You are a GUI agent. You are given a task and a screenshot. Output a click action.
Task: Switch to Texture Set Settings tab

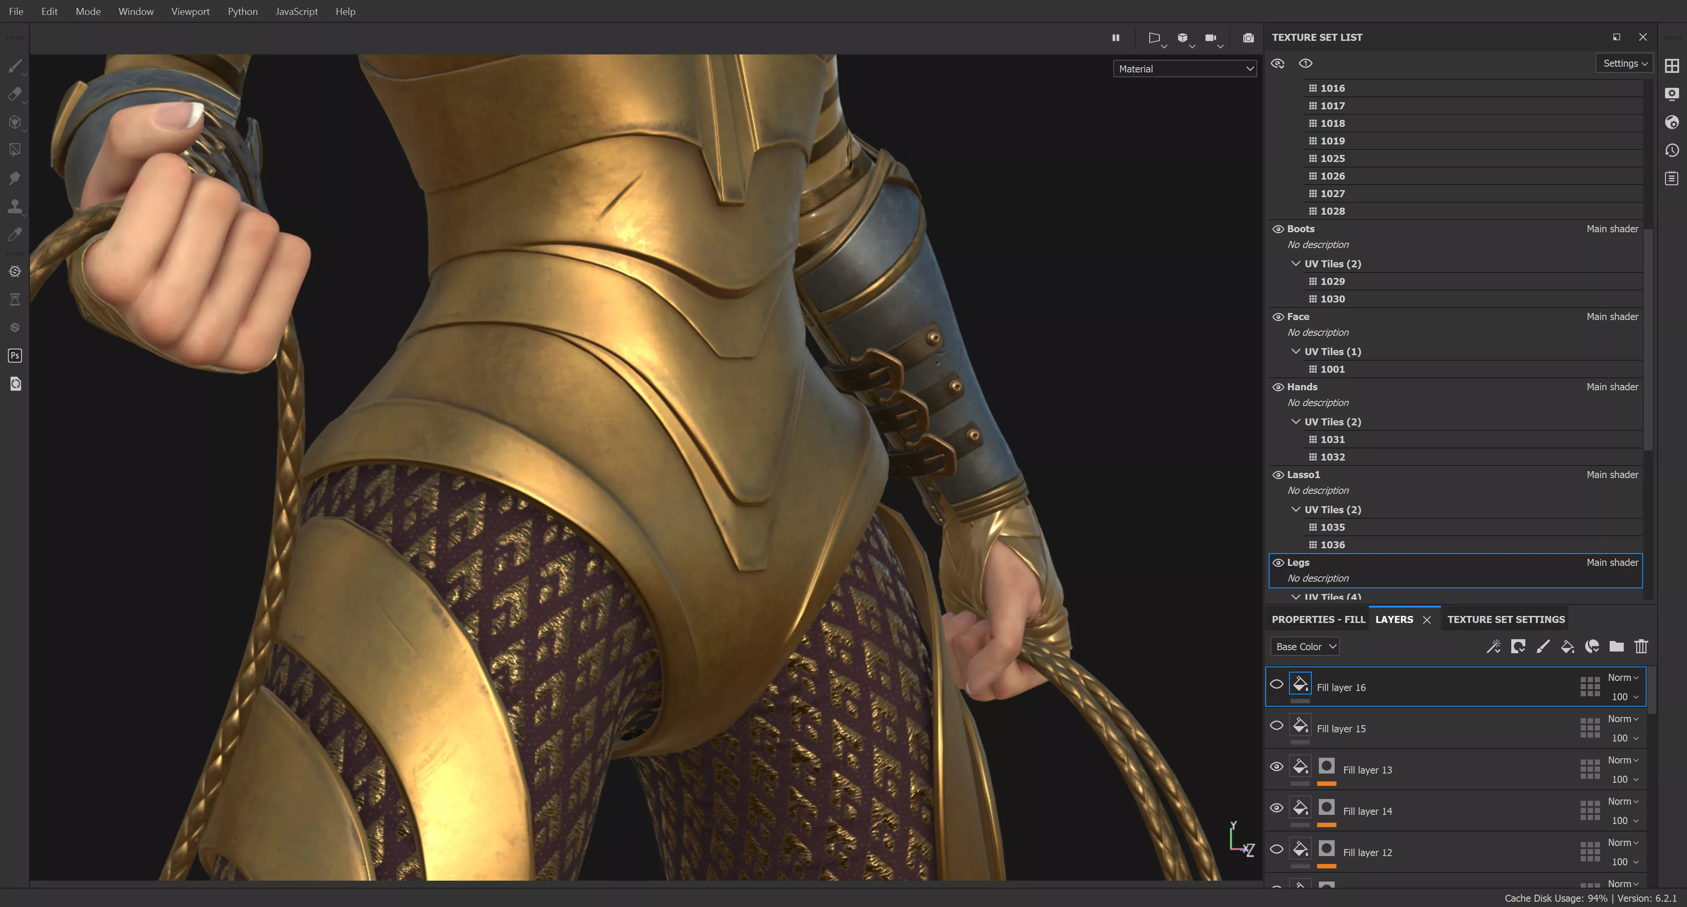point(1506,619)
